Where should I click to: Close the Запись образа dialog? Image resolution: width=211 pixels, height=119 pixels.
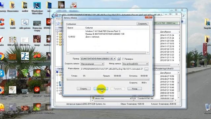point(149,17)
